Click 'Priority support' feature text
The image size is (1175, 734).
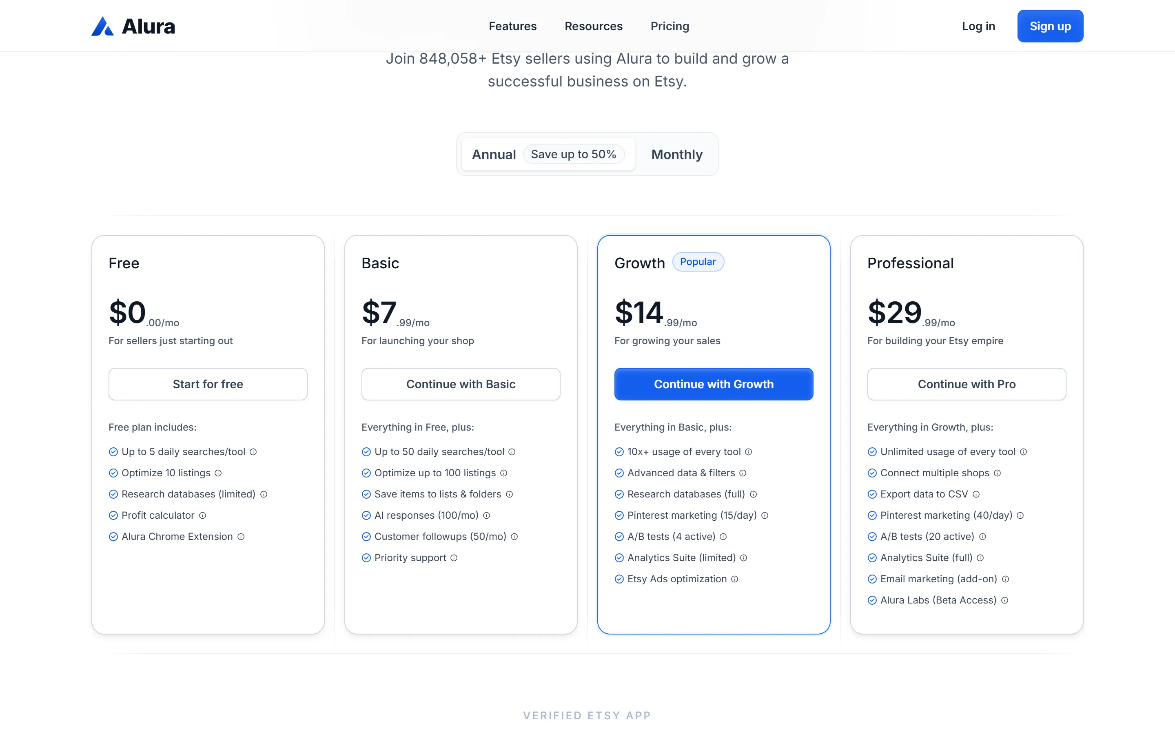(x=410, y=558)
